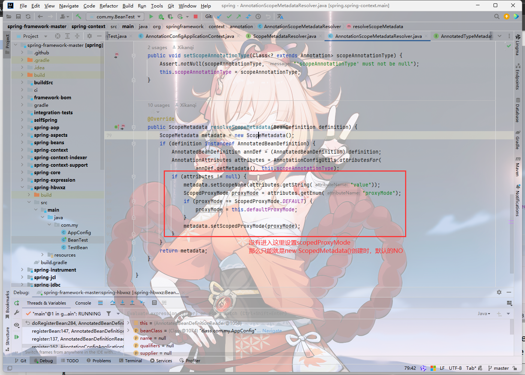Switch to debugger Console tab
This screenshot has height=375, width=525.
pyautogui.click(x=83, y=303)
